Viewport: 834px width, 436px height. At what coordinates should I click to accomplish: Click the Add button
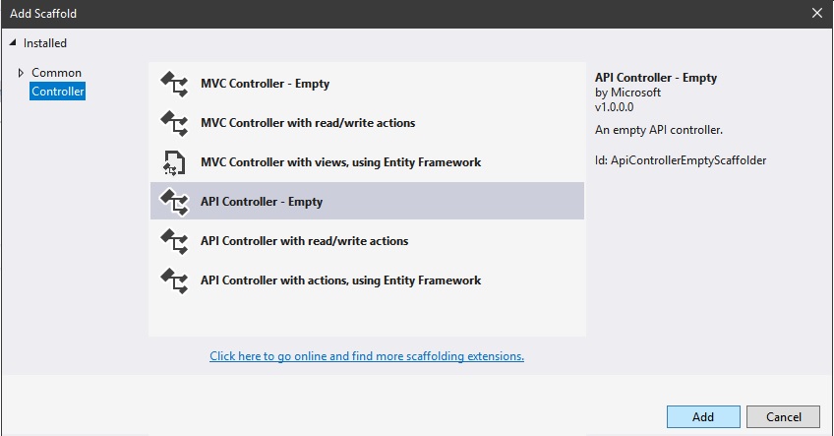point(703,417)
